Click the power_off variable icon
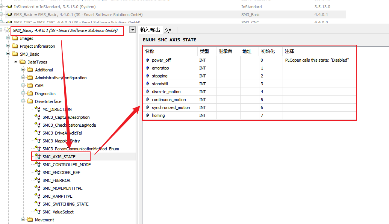This screenshot has height=224, width=389. [147, 60]
